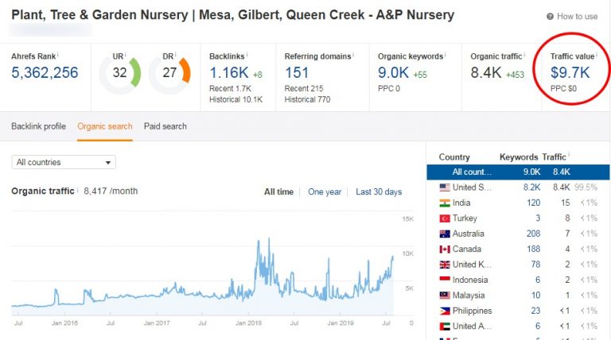Click the India flag icon
The image size is (611, 340).
(x=445, y=203)
